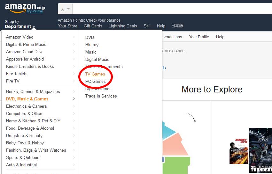Viewport: 272px width, 174px height.
Task: Expand chevron next to Fire TV
Action: [x=74, y=81]
